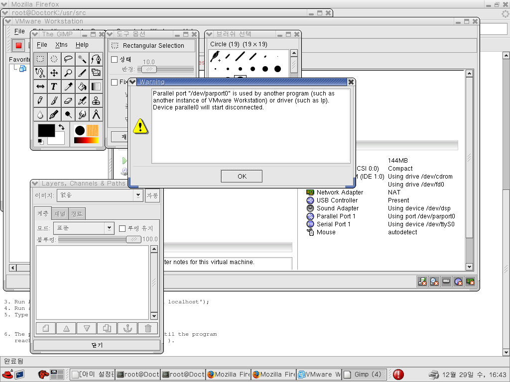Open the Red Hat main menu
Image resolution: width=510 pixels, height=382 pixels.
point(7,375)
